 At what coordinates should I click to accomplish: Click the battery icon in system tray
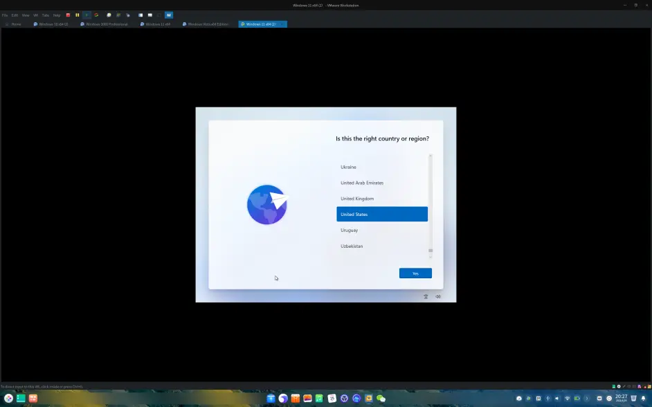pos(577,398)
